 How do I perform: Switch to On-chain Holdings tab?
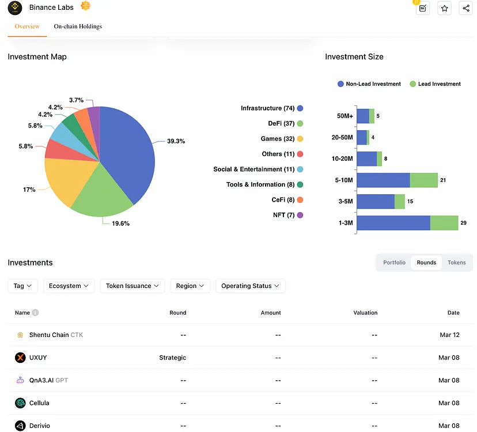click(x=78, y=26)
